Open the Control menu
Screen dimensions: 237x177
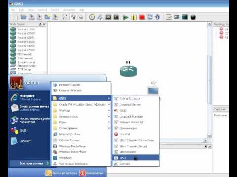click(x=42, y=10)
